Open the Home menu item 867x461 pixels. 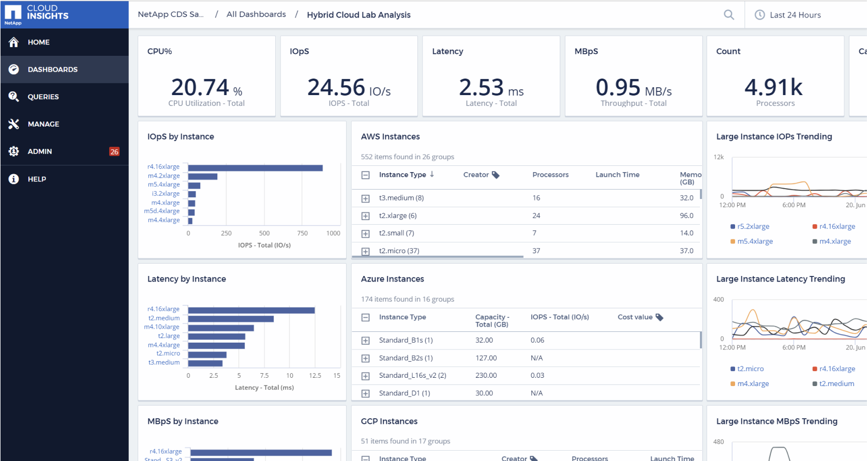pos(65,42)
